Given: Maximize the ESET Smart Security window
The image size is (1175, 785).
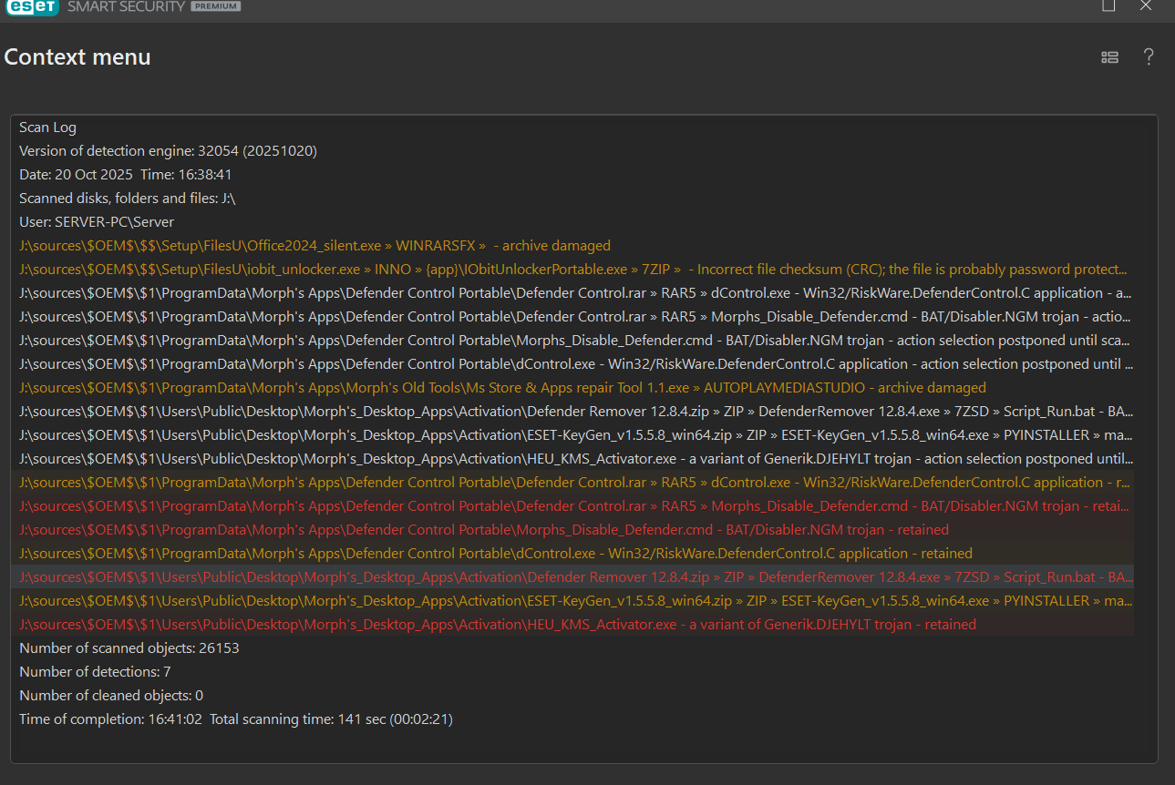Looking at the screenshot, I should click(x=1108, y=5).
